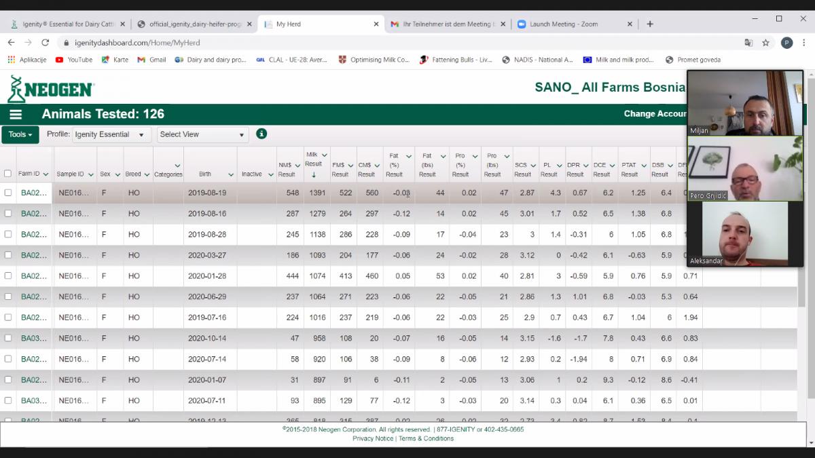The image size is (815, 458).
Task: Click the green info icon beside Select View
Action: (261, 134)
